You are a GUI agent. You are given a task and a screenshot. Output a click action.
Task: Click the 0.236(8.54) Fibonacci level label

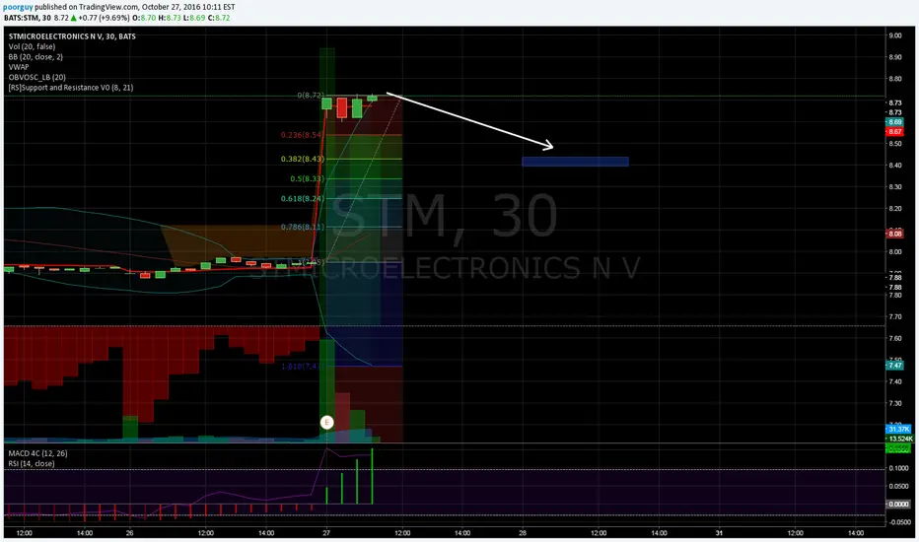click(x=302, y=135)
